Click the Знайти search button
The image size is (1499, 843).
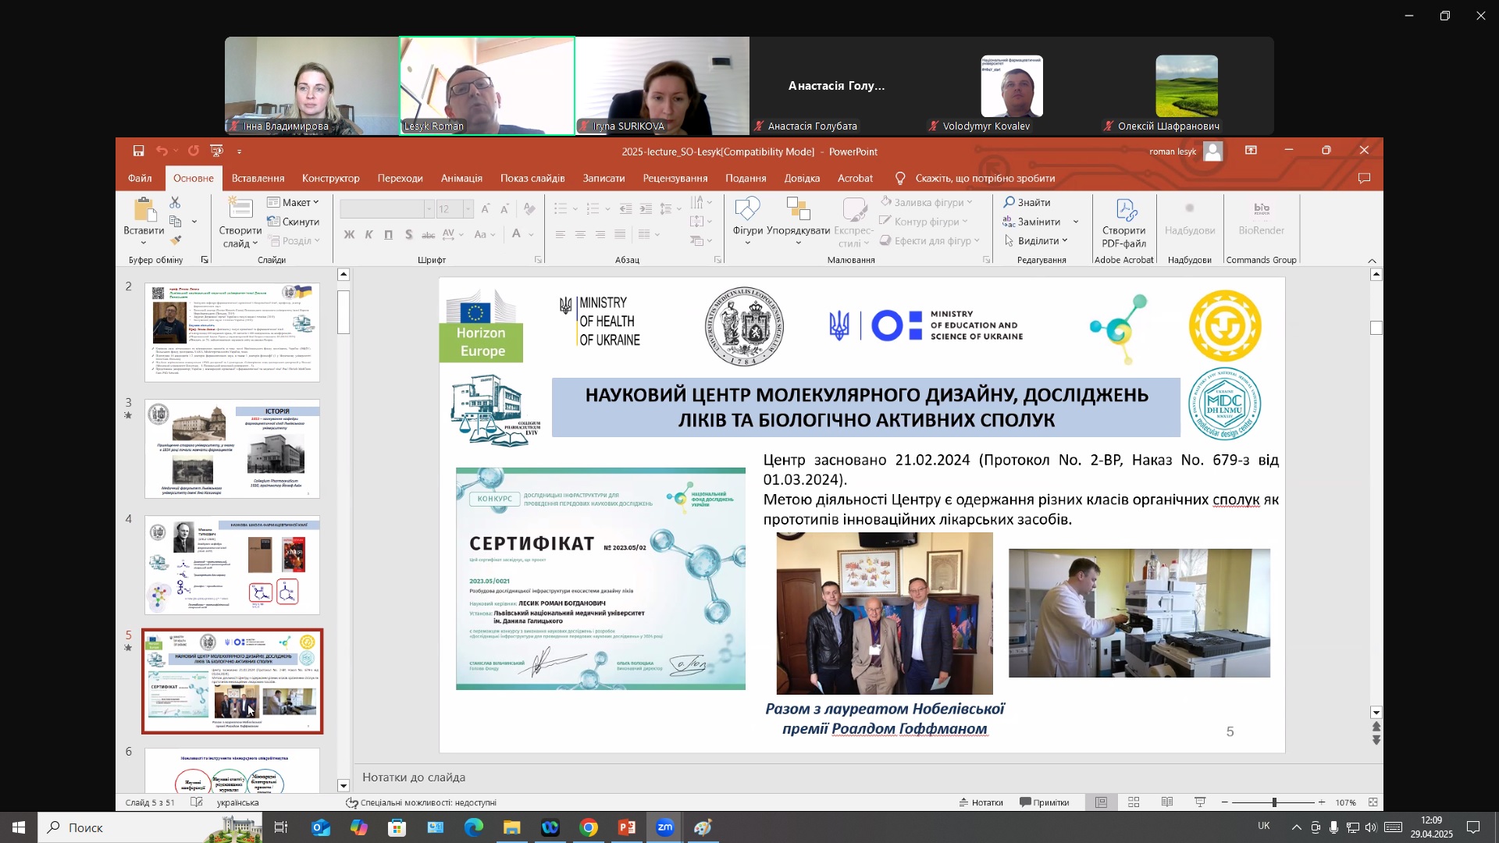coord(1027,202)
